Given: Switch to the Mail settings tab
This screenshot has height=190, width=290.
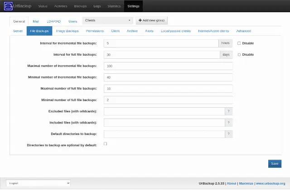Looking at the screenshot, I should pyautogui.click(x=36, y=21).
